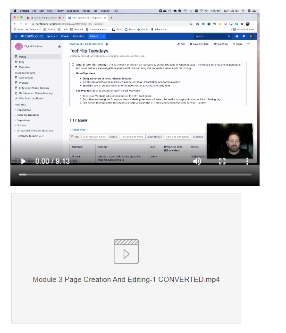This screenshot has height=333, width=286.
Task: Click the Confluence logo in the video frame
Action: [32, 36]
